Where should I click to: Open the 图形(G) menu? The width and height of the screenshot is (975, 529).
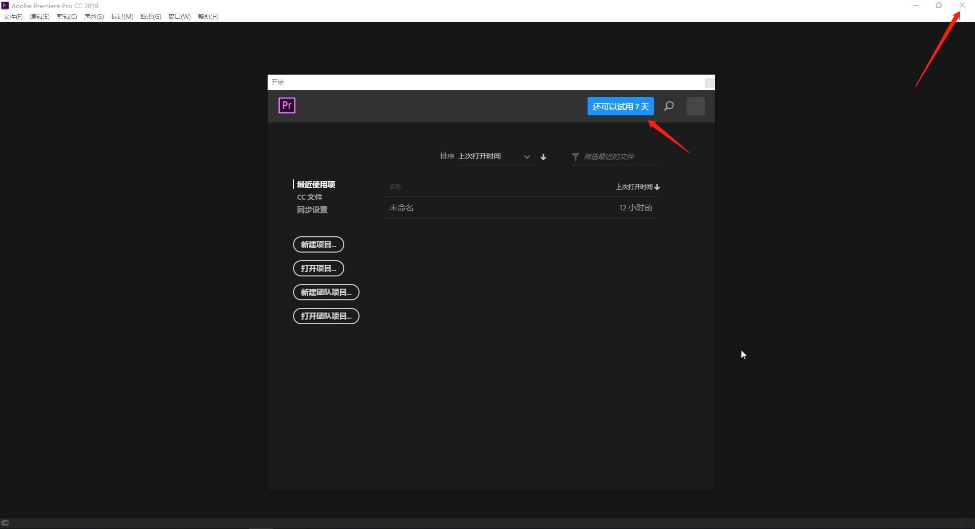click(x=151, y=17)
